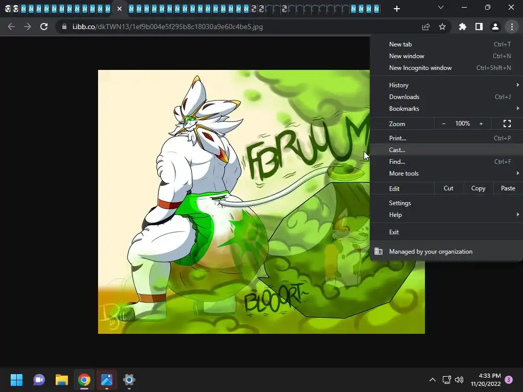
Task: Show hidden system tray icons
Action: [x=432, y=380]
